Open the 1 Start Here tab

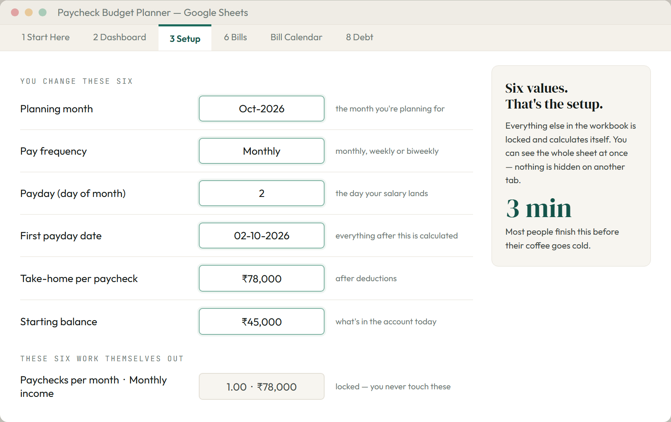pyautogui.click(x=46, y=37)
